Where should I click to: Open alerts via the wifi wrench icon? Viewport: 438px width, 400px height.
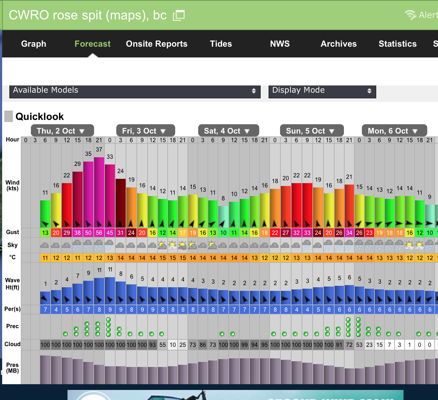tap(411, 15)
